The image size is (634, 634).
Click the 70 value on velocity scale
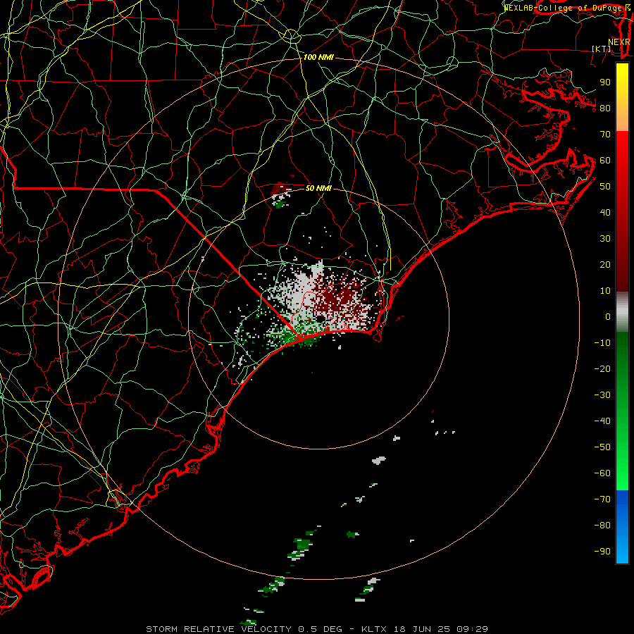click(x=605, y=135)
